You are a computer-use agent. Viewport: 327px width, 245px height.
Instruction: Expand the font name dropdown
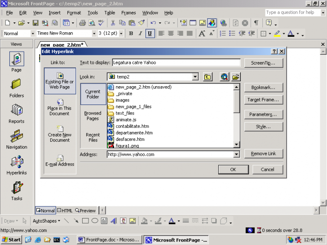point(94,34)
